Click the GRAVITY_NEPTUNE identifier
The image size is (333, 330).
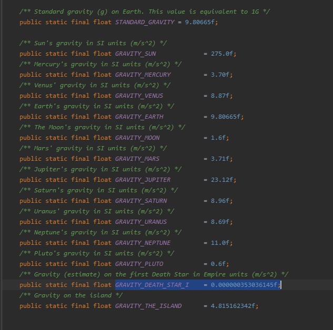pyautogui.click(x=143, y=243)
